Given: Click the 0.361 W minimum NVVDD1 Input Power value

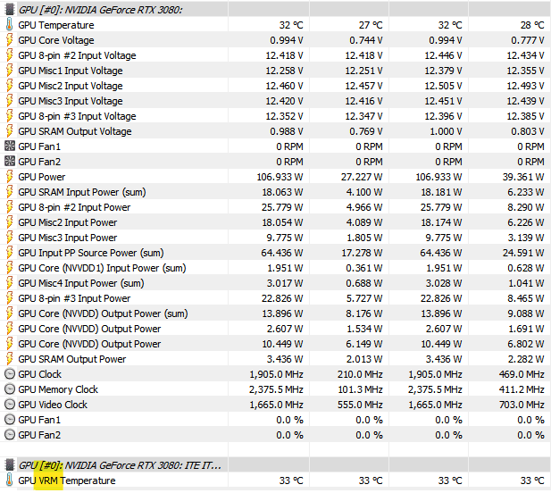Looking at the screenshot, I should click(364, 268).
